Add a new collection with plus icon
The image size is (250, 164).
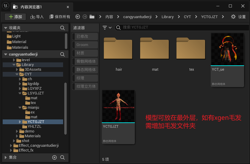tap(54, 157)
